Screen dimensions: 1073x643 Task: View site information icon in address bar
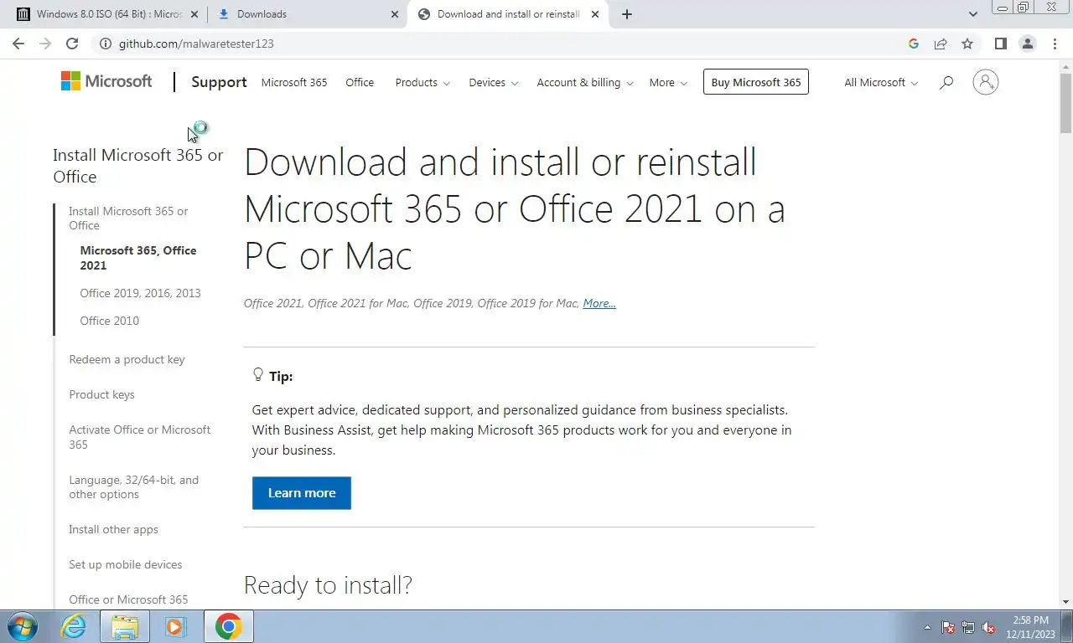pos(105,44)
